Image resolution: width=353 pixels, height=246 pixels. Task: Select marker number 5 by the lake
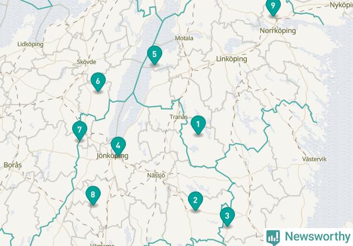[154, 55]
